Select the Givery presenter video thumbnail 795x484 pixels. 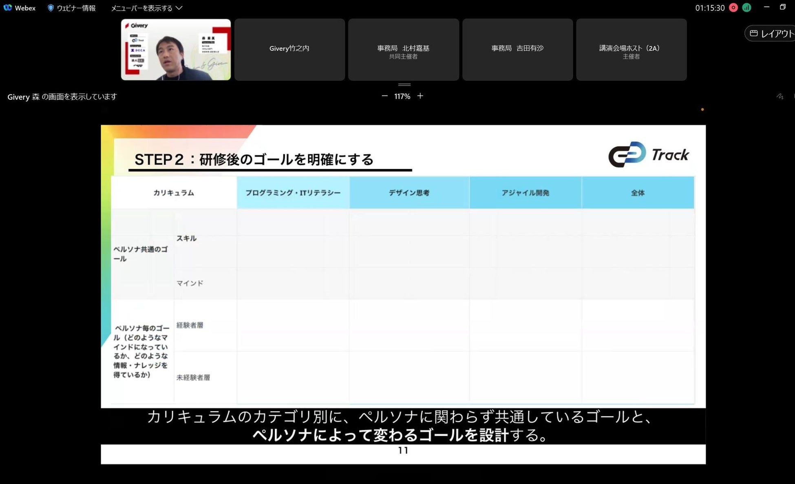[x=176, y=50]
